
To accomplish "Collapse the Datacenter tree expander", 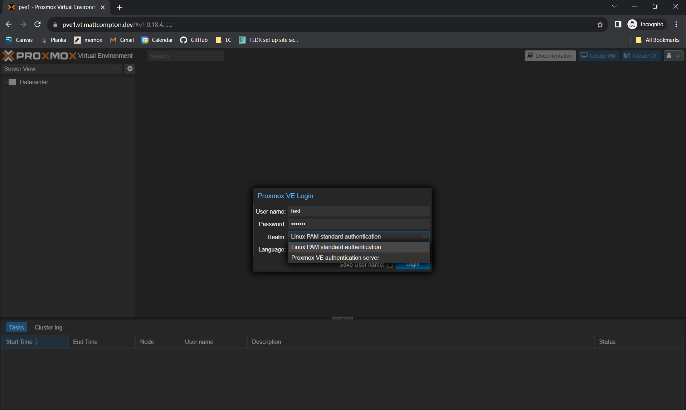I will pos(5,82).
